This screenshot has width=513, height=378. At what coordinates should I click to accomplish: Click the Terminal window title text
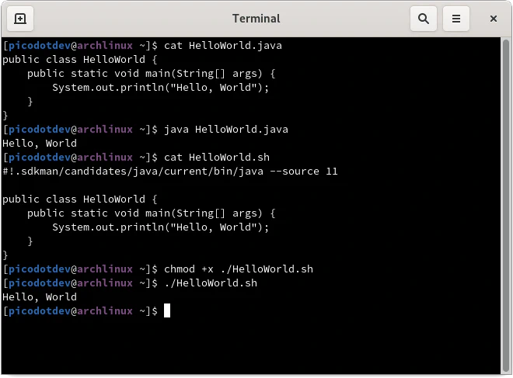(x=256, y=18)
